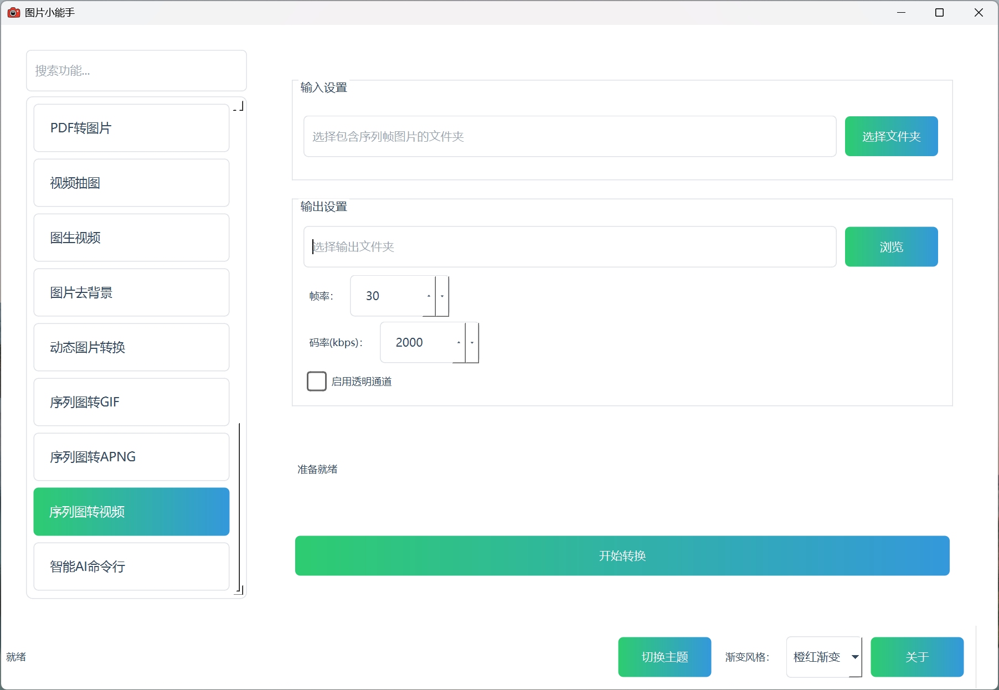Open the 渐变风格 dropdown showing 橙红渐变
The image size is (999, 690).
[824, 657]
